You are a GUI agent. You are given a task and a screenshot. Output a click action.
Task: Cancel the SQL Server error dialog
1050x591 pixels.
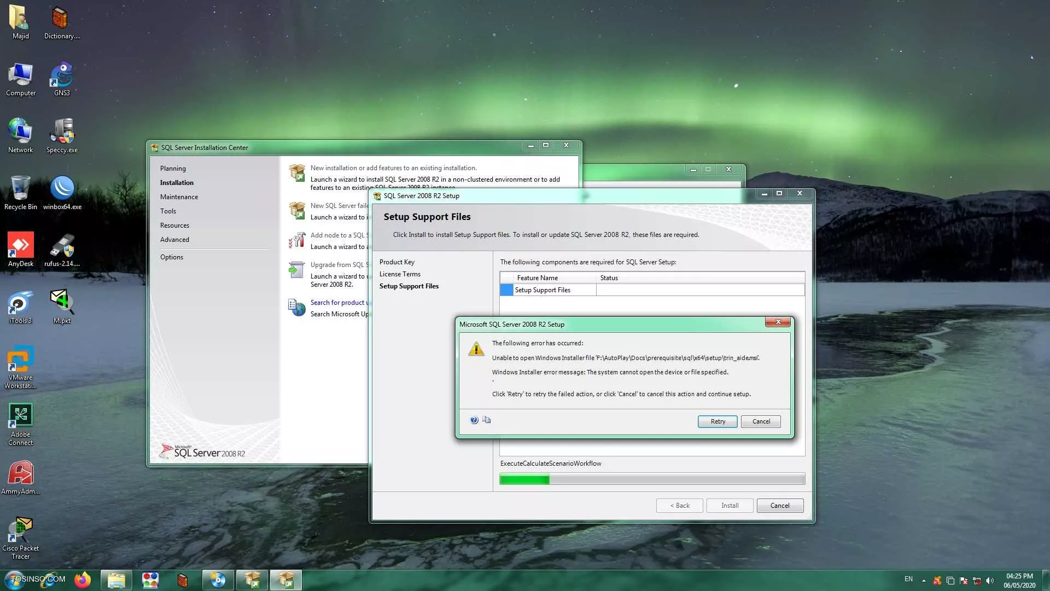click(761, 421)
